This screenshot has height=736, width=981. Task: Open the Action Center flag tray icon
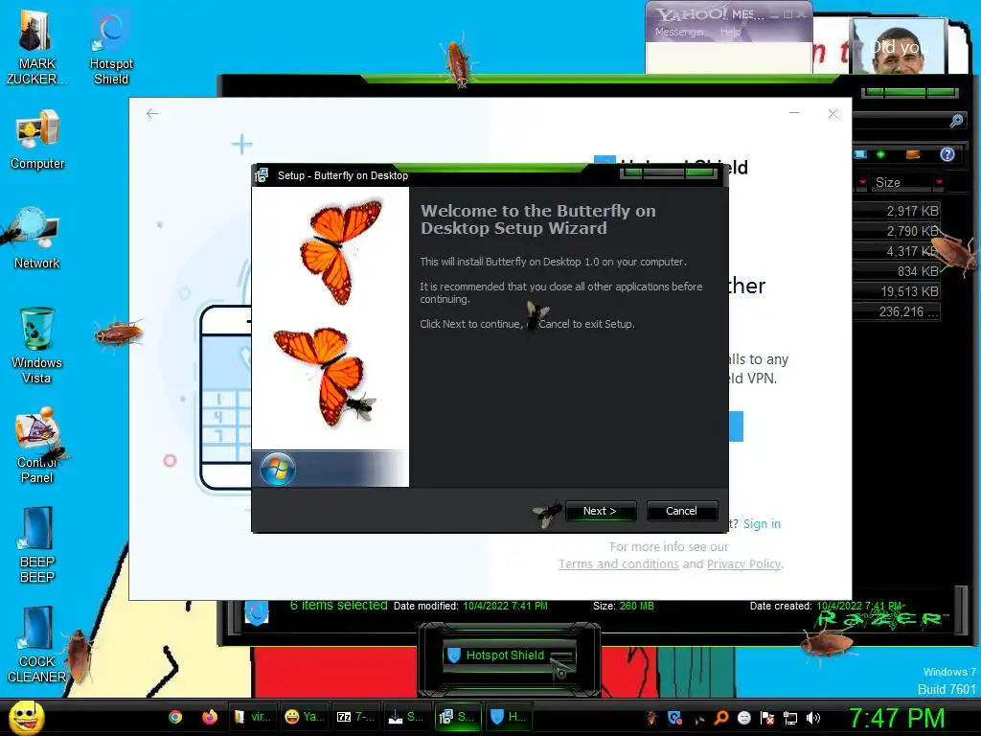coord(767,718)
